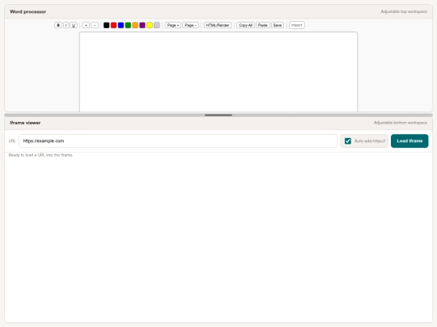Click 'Ready to load a URL' status text
This screenshot has height=327, width=437.
pyautogui.click(x=40, y=155)
